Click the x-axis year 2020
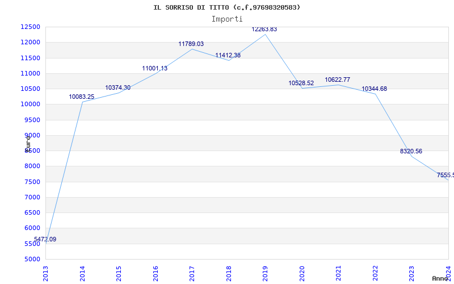The width and height of the screenshot is (454, 284). [302, 274]
